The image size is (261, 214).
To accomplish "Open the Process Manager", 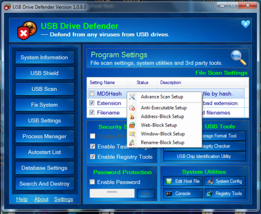I will (44, 136).
